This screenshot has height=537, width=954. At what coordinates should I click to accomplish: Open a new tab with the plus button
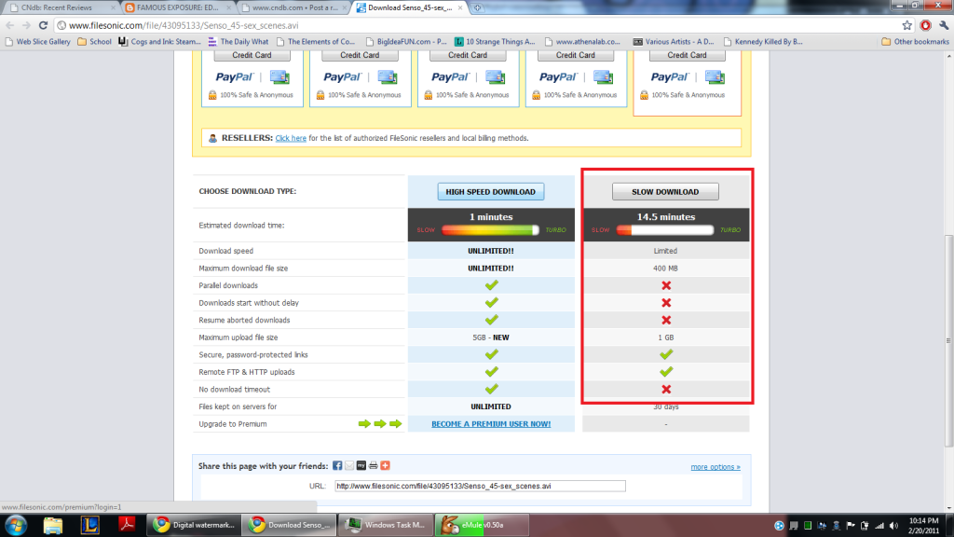click(478, 7)
